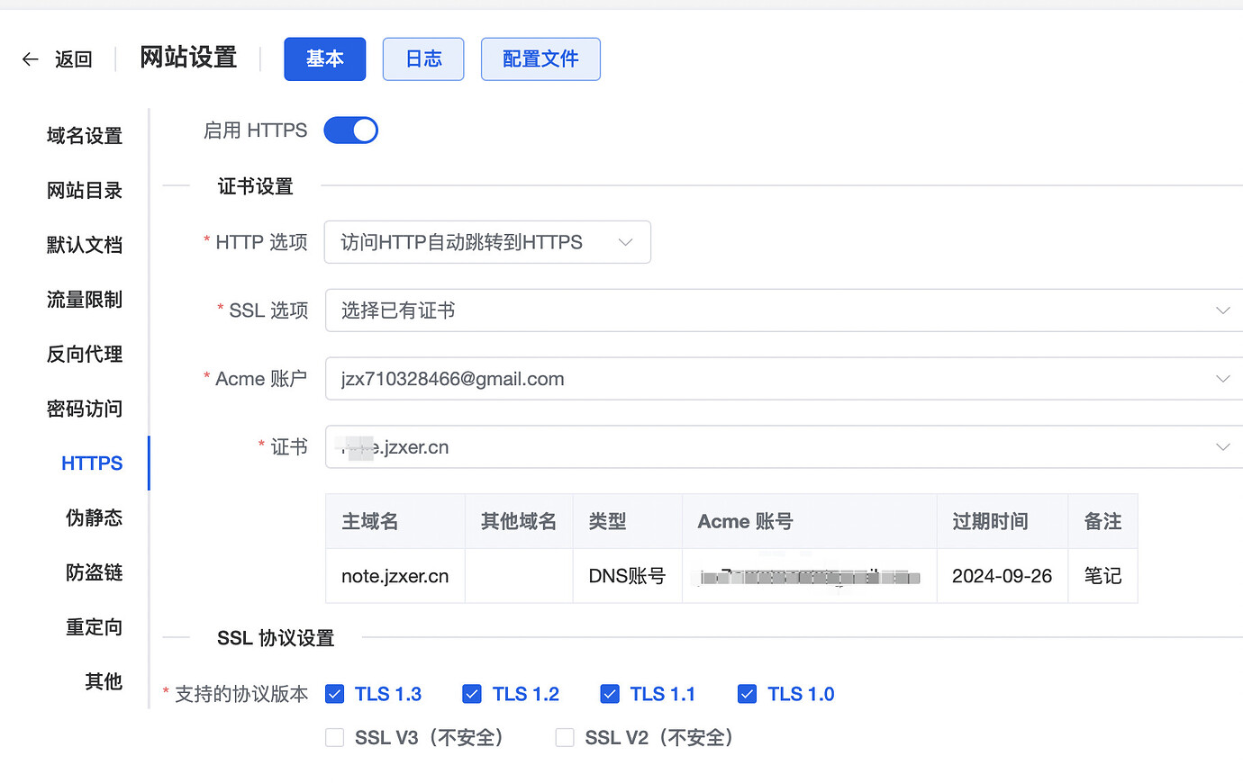Click the note.jzxer.cn certificate row

tap(395, 576)
